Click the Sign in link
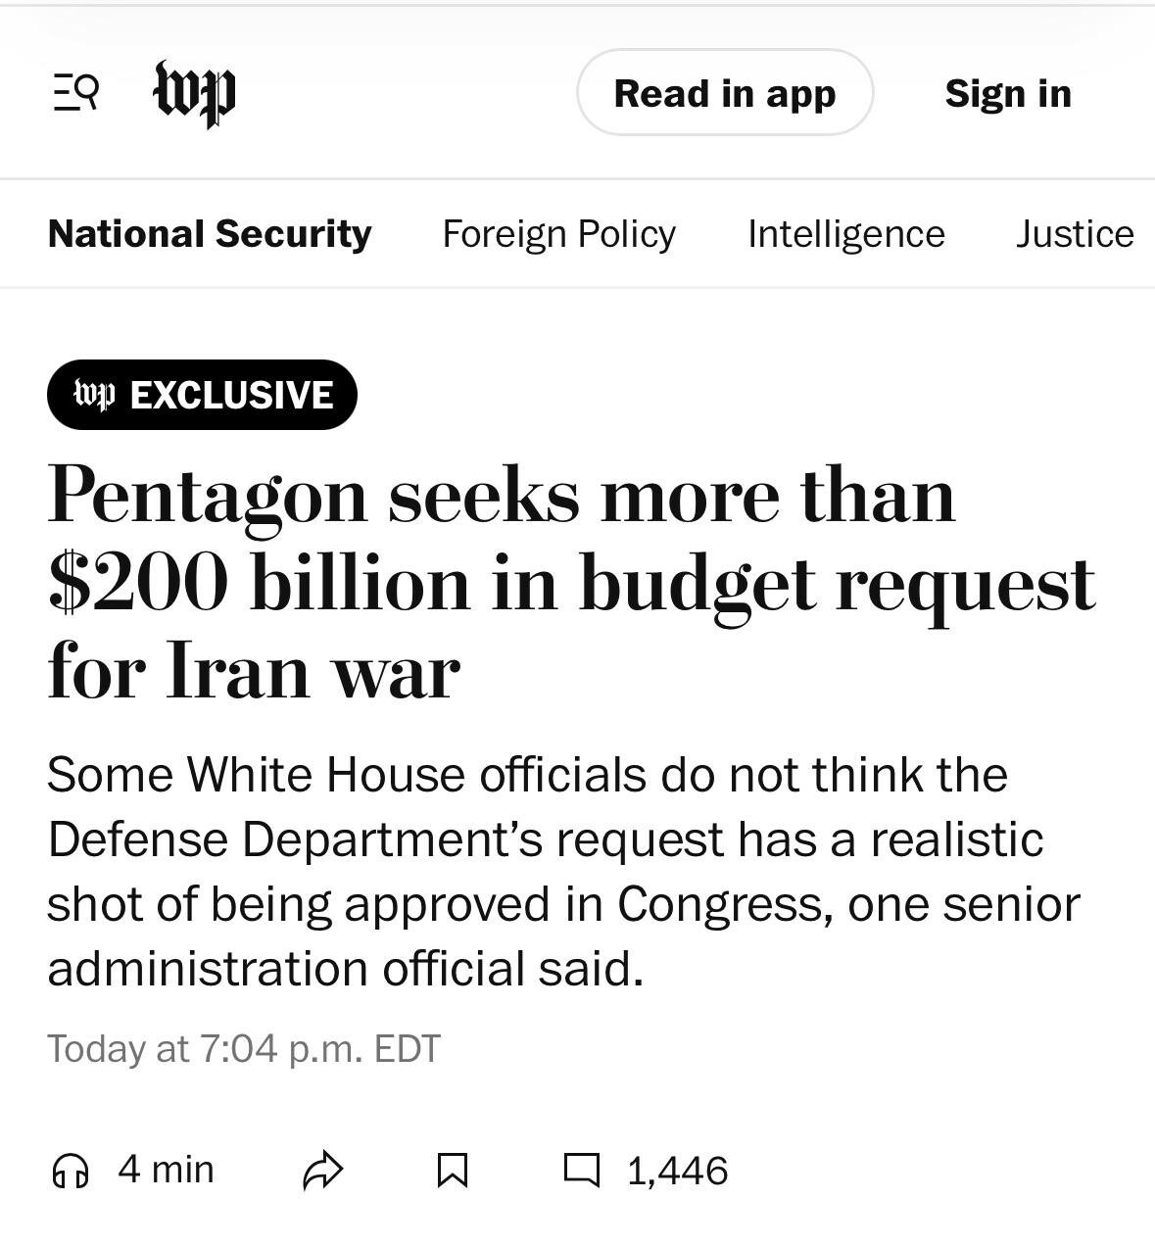Viewport: 1155px width, 1246px height. click(1008, 93)
